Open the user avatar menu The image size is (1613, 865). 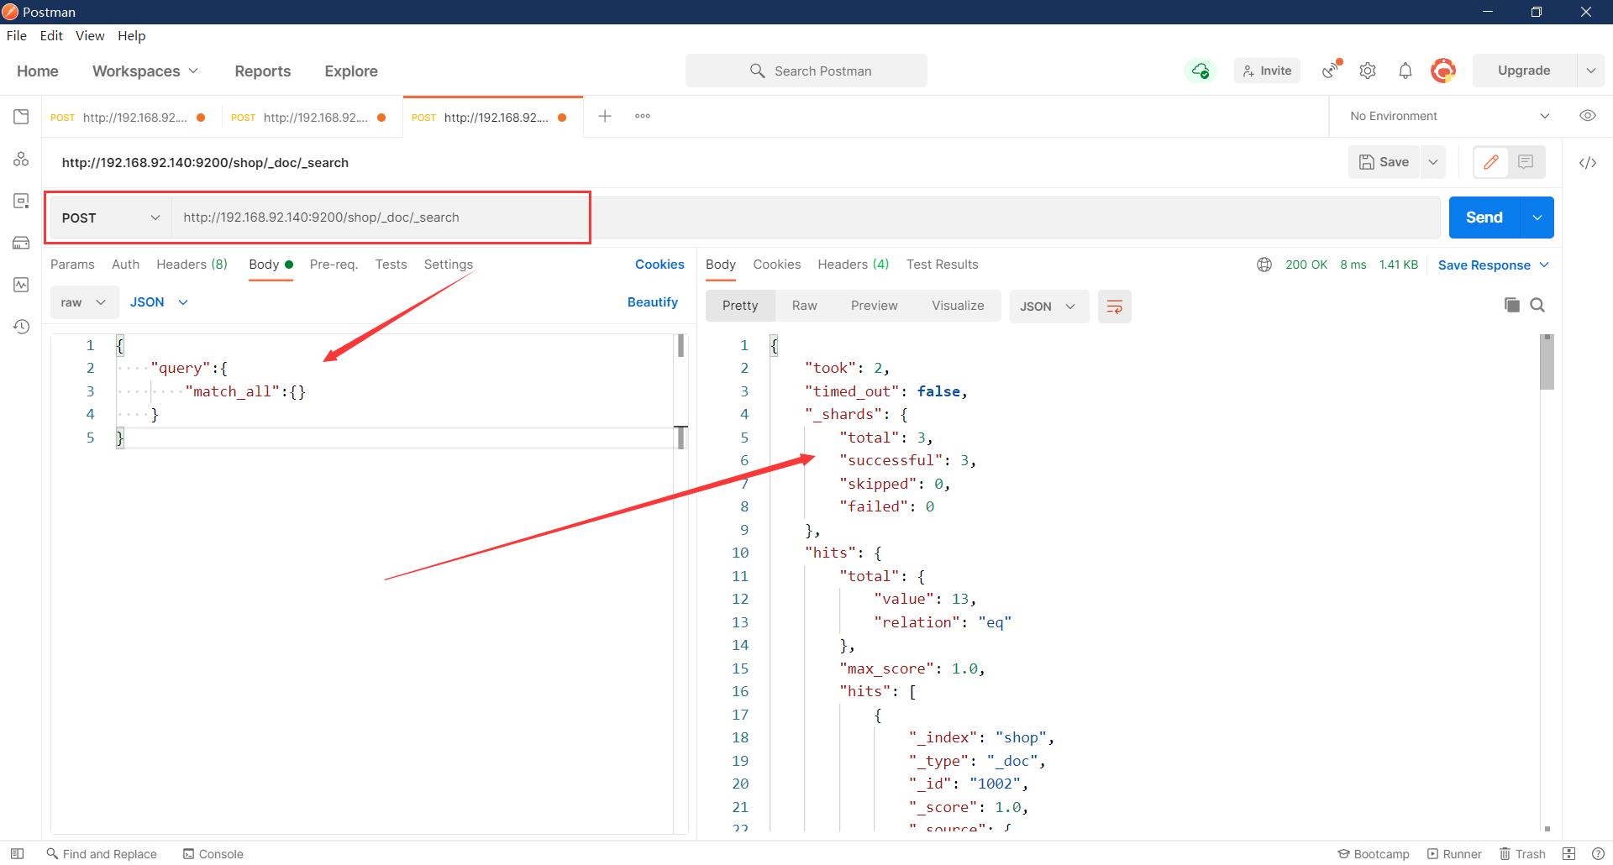1443,71
